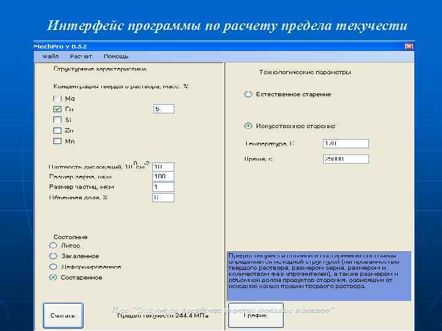Click the Технологические параметры heading
This screenshot has height=331, width=442.
[305, 72]
